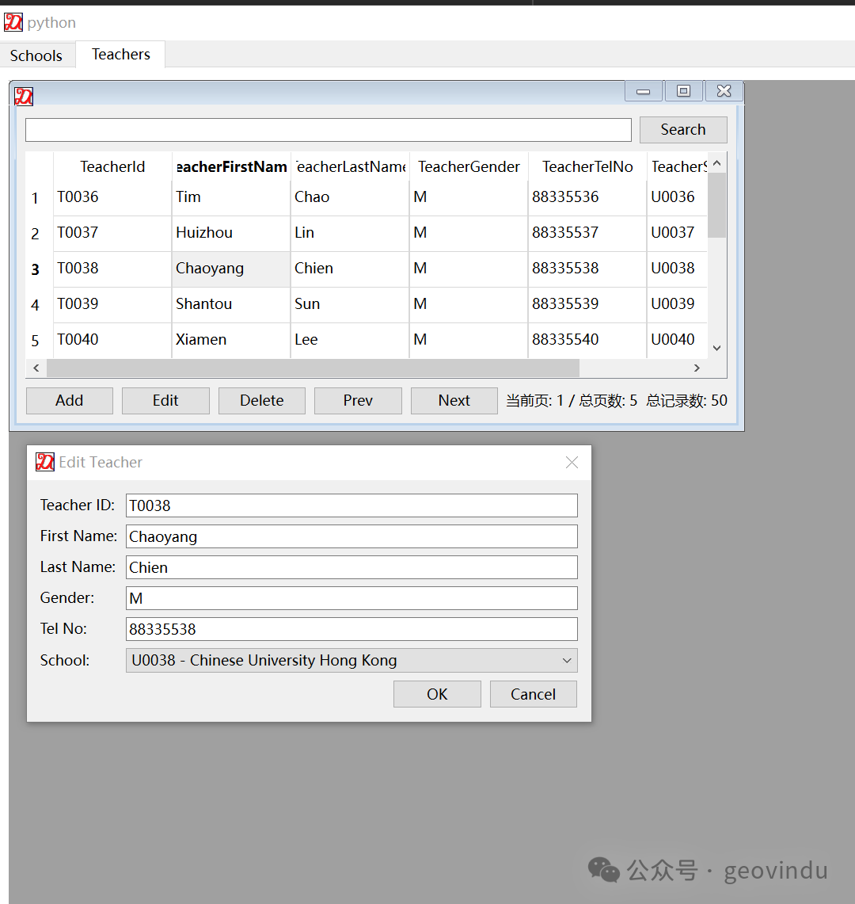Click table vertical scrollbar up arrow
Viewport: 855px width, 904px height.
pos(716,163)
